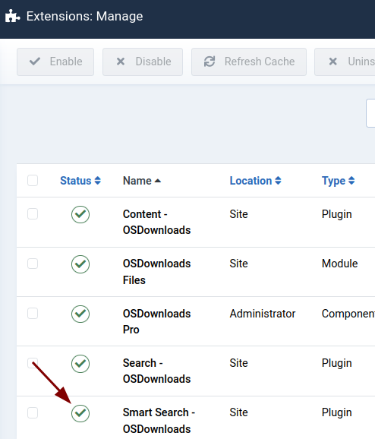Sort the table by Type column
Viewport: 375px width, 439px height.
(x=339, y=181)
